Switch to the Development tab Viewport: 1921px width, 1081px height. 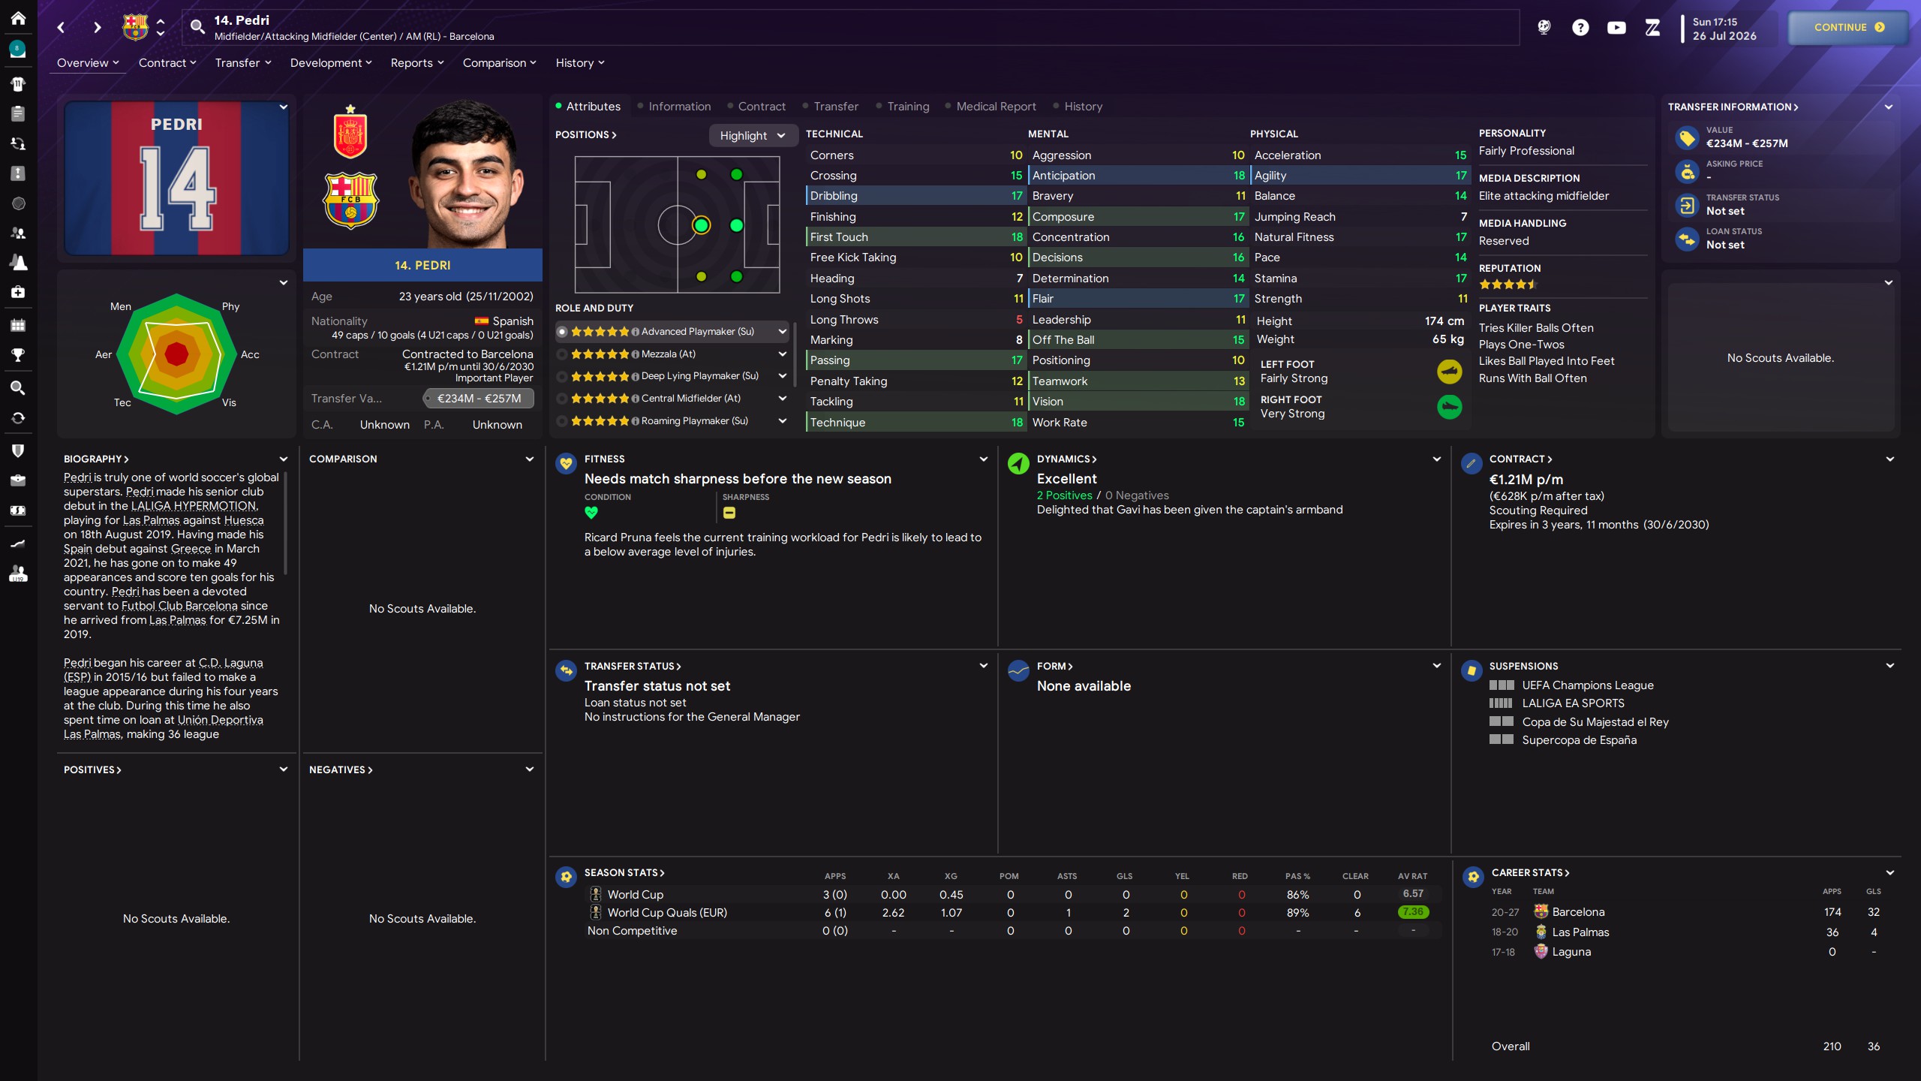tap(328, 63)
